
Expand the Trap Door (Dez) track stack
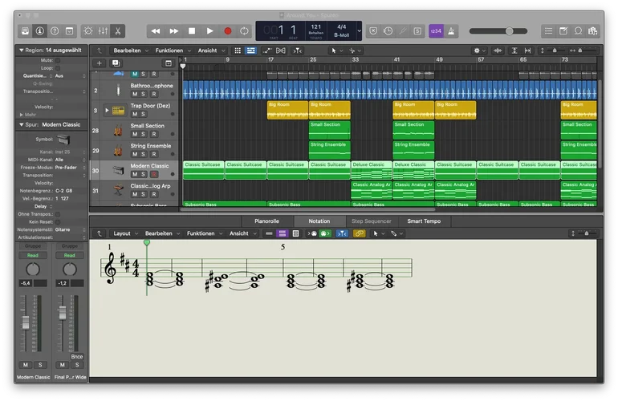pos(107,110)
